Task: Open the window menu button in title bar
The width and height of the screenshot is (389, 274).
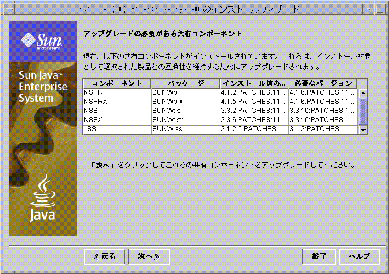Action: (x=10, y=9)
